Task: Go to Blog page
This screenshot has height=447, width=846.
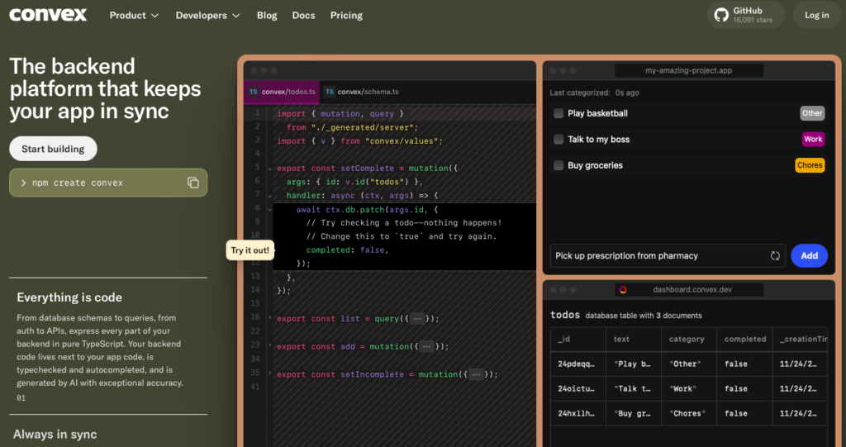Action: (x=267, y=15)
